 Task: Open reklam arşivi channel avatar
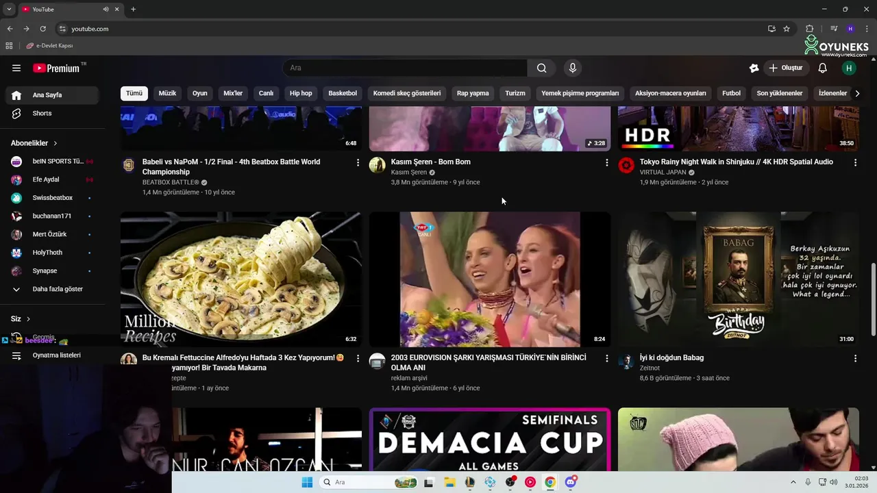tap(378, 361)
